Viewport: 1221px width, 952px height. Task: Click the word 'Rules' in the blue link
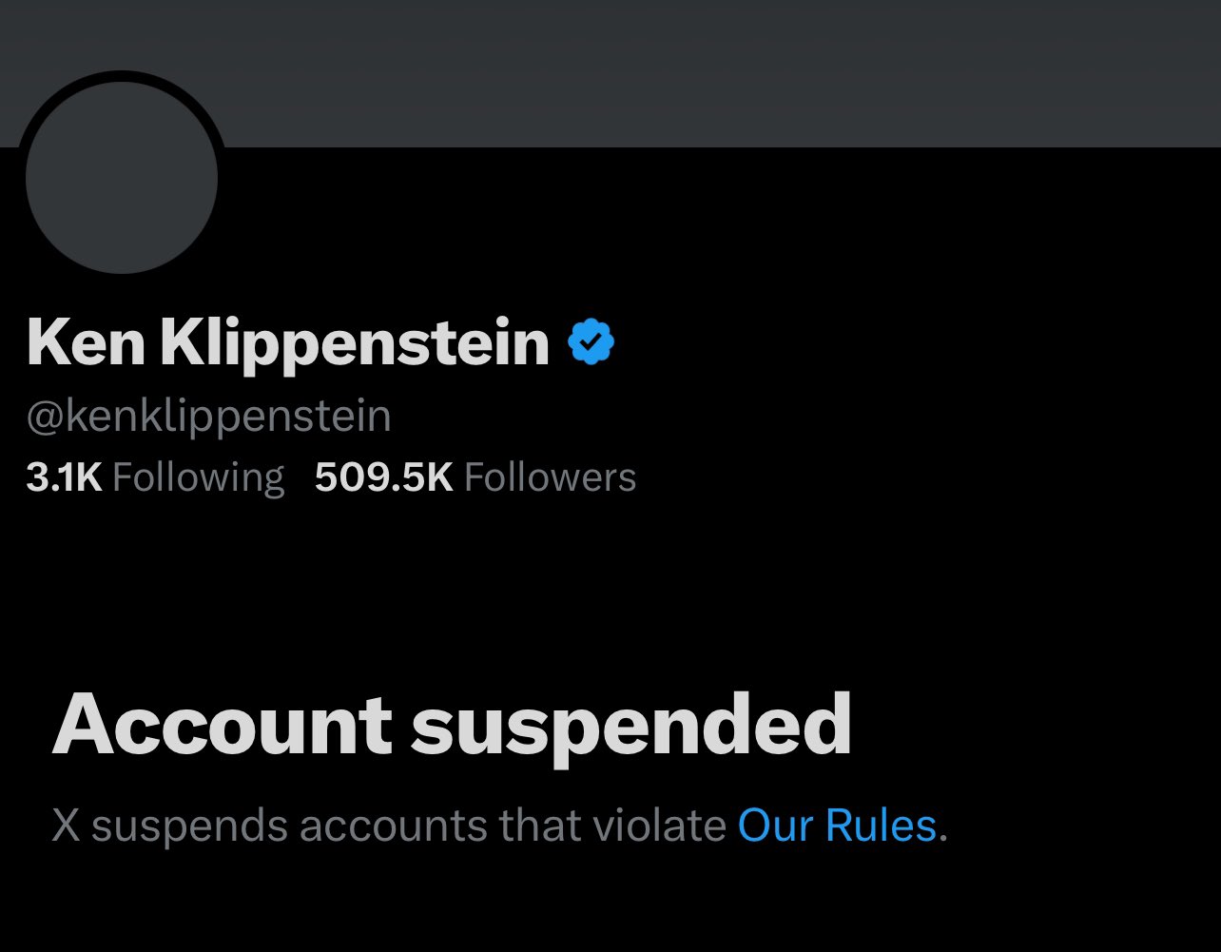[881, 825]
